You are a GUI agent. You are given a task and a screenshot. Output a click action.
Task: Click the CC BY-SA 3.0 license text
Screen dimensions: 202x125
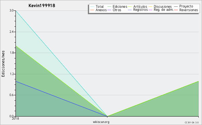(x=192, y=123)
